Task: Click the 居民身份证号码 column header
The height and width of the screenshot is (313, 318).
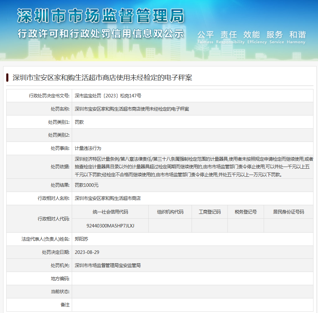Action: pyautogui.click(x=289, y=212)
